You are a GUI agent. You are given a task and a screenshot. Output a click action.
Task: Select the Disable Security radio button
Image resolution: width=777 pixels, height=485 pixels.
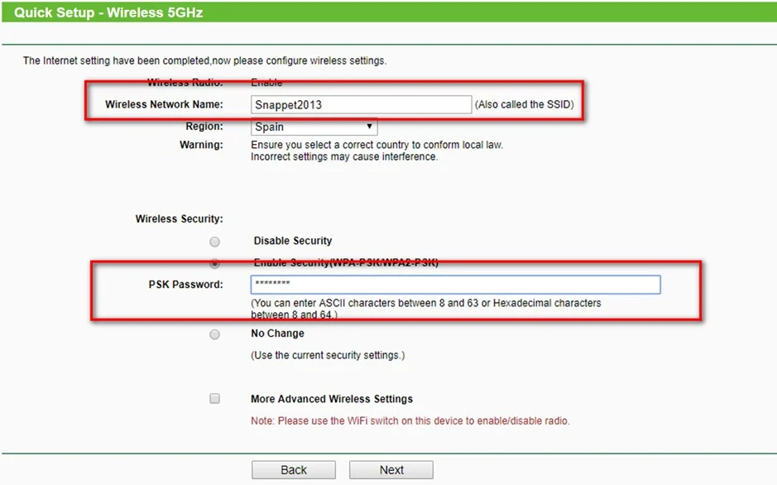tap(215, 242)
